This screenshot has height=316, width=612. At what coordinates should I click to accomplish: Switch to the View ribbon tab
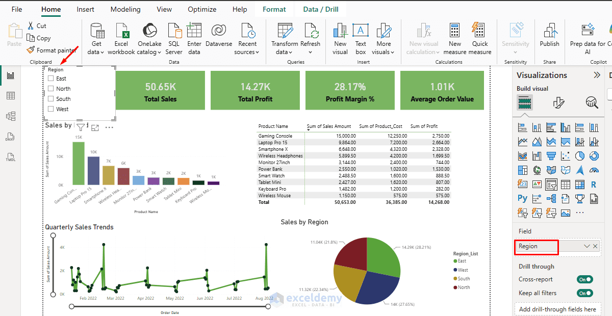164,9
